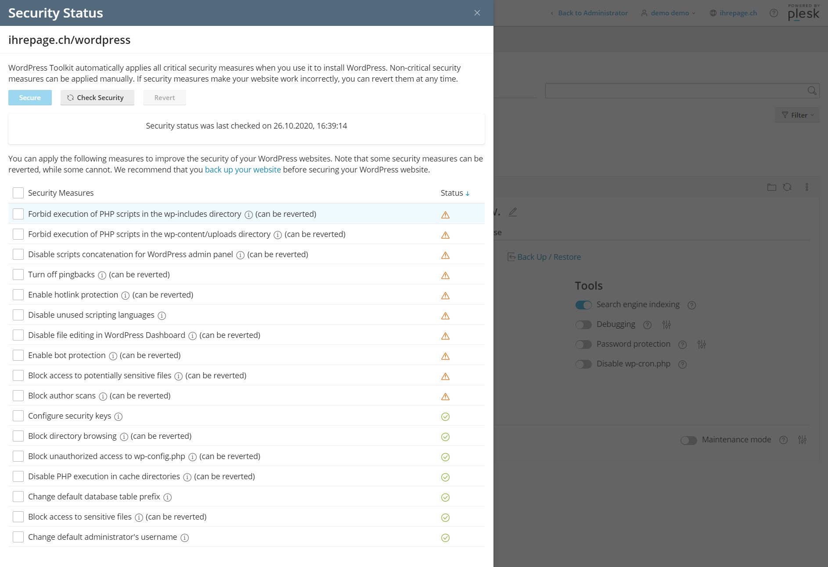This screenshot has width=828, height=567.
Task: Open Plesk help via the question mark icon
Action: click(x=774, y=13)
